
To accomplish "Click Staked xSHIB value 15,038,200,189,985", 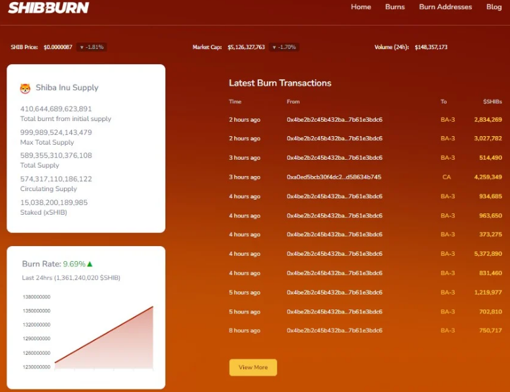I will point(54,202).
